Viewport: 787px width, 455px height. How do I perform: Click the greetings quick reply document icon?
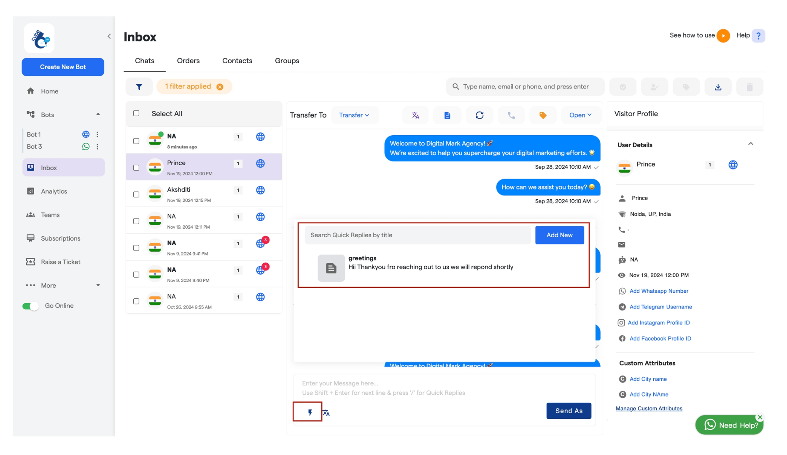331,268
